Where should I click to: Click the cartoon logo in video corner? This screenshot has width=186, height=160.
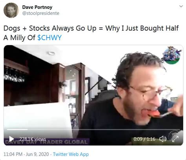[171, 55]
